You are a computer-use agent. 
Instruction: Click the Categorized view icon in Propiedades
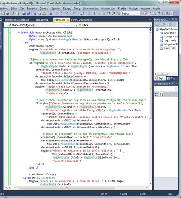156,94
